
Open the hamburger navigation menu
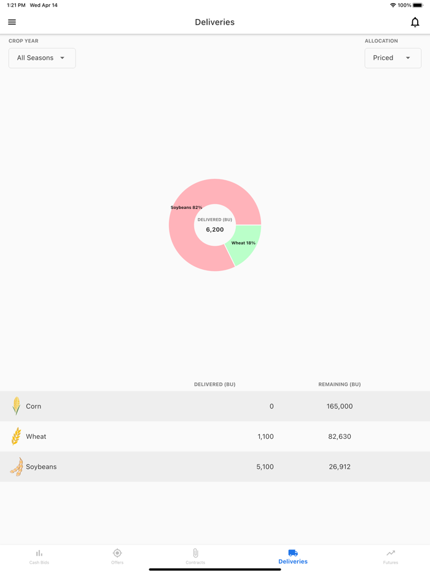12,22
